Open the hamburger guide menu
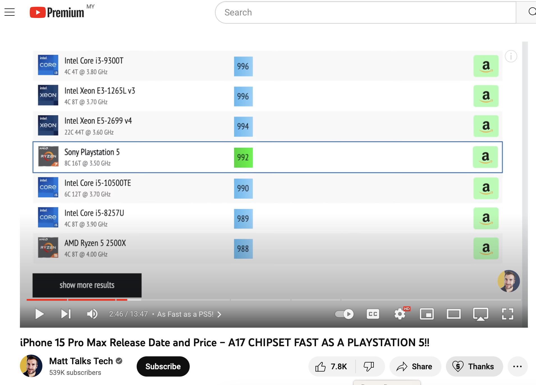This screenshot has width=536, height=385. click(x=10, y=12)
